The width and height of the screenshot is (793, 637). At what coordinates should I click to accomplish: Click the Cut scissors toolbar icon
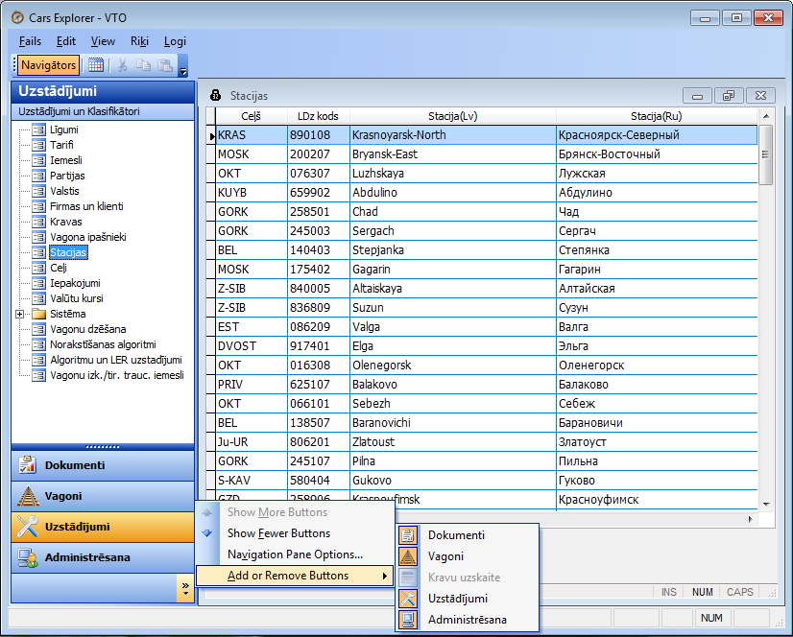[122, 65]
